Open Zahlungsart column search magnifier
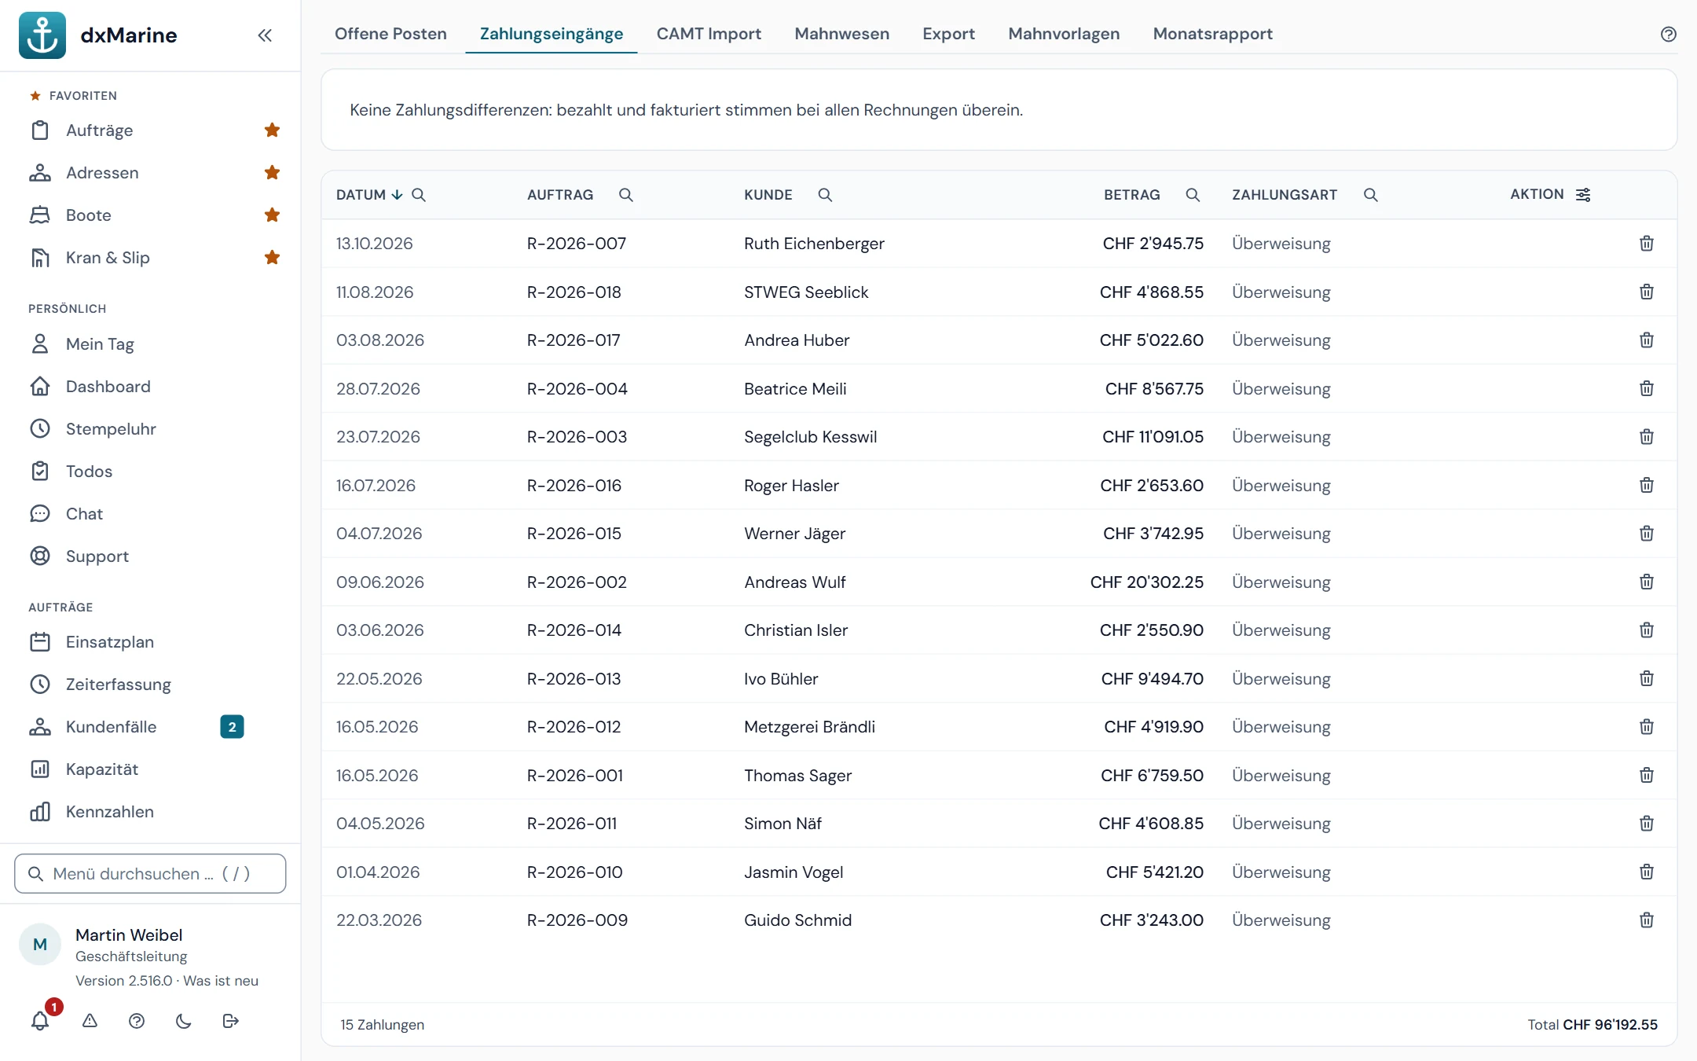The image size is (1697, 1061). [x=1371, y=195]
